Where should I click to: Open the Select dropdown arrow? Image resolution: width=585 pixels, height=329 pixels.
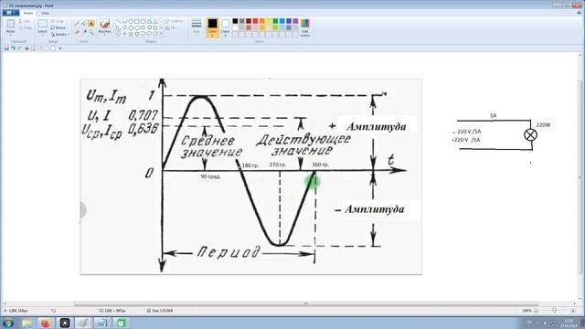click(x=42, y=35)
